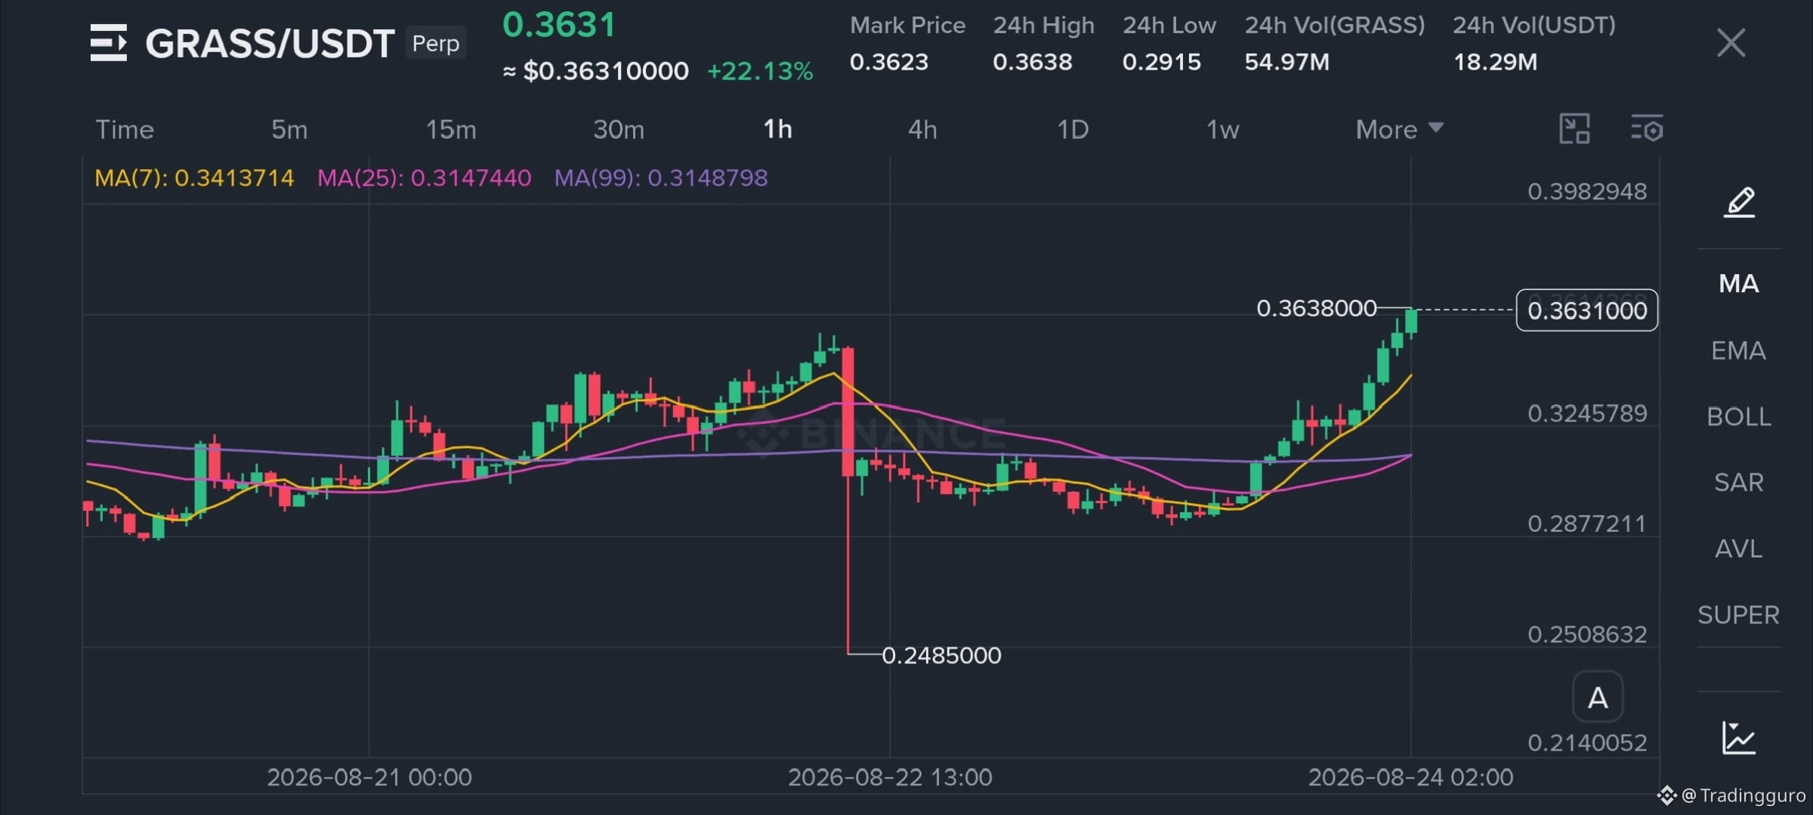1813x815 pixels.
Task: Switch to the Time chart tab
Action: click(125, 130)
